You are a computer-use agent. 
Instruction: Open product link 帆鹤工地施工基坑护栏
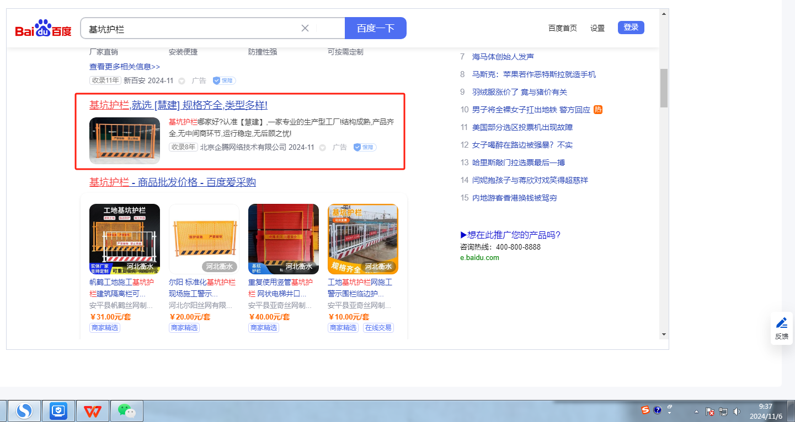(x=122, y=288)
